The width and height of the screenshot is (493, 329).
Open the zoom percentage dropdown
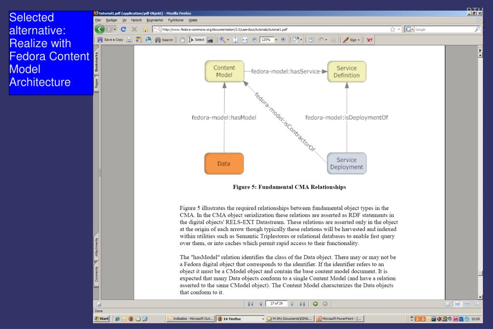[276, 40]
